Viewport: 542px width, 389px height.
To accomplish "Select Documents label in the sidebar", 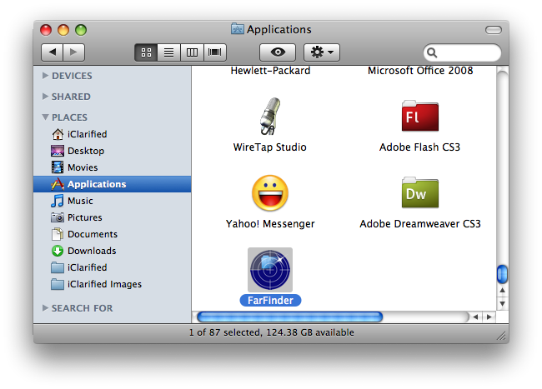I will (93, 234).
